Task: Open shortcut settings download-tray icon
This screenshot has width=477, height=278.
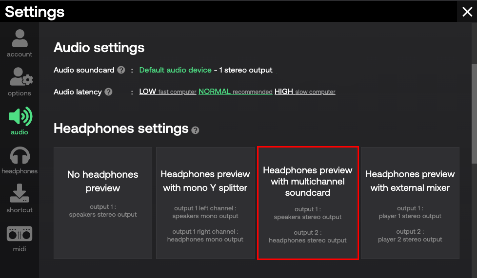Action: pyautogui.click(x=20, y=193)
